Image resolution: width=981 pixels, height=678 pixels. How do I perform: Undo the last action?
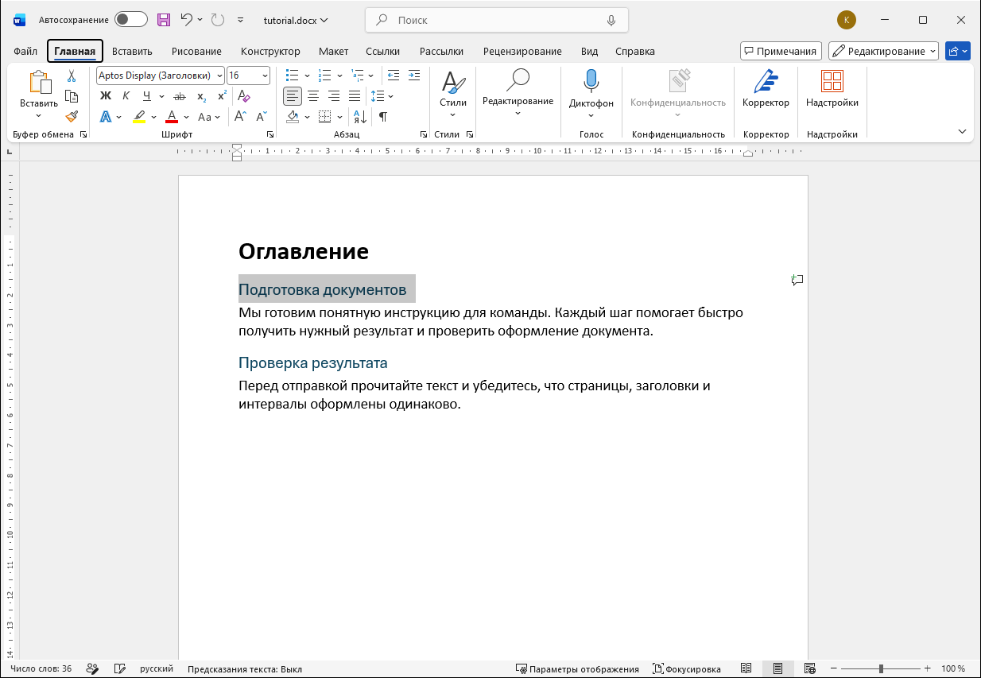[187, 20]
